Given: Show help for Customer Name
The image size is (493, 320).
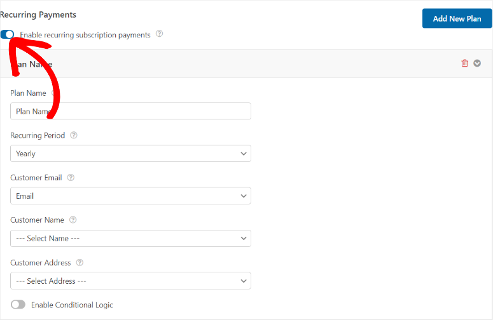Looking at the screenshot, I should click(x=73, y=220).
